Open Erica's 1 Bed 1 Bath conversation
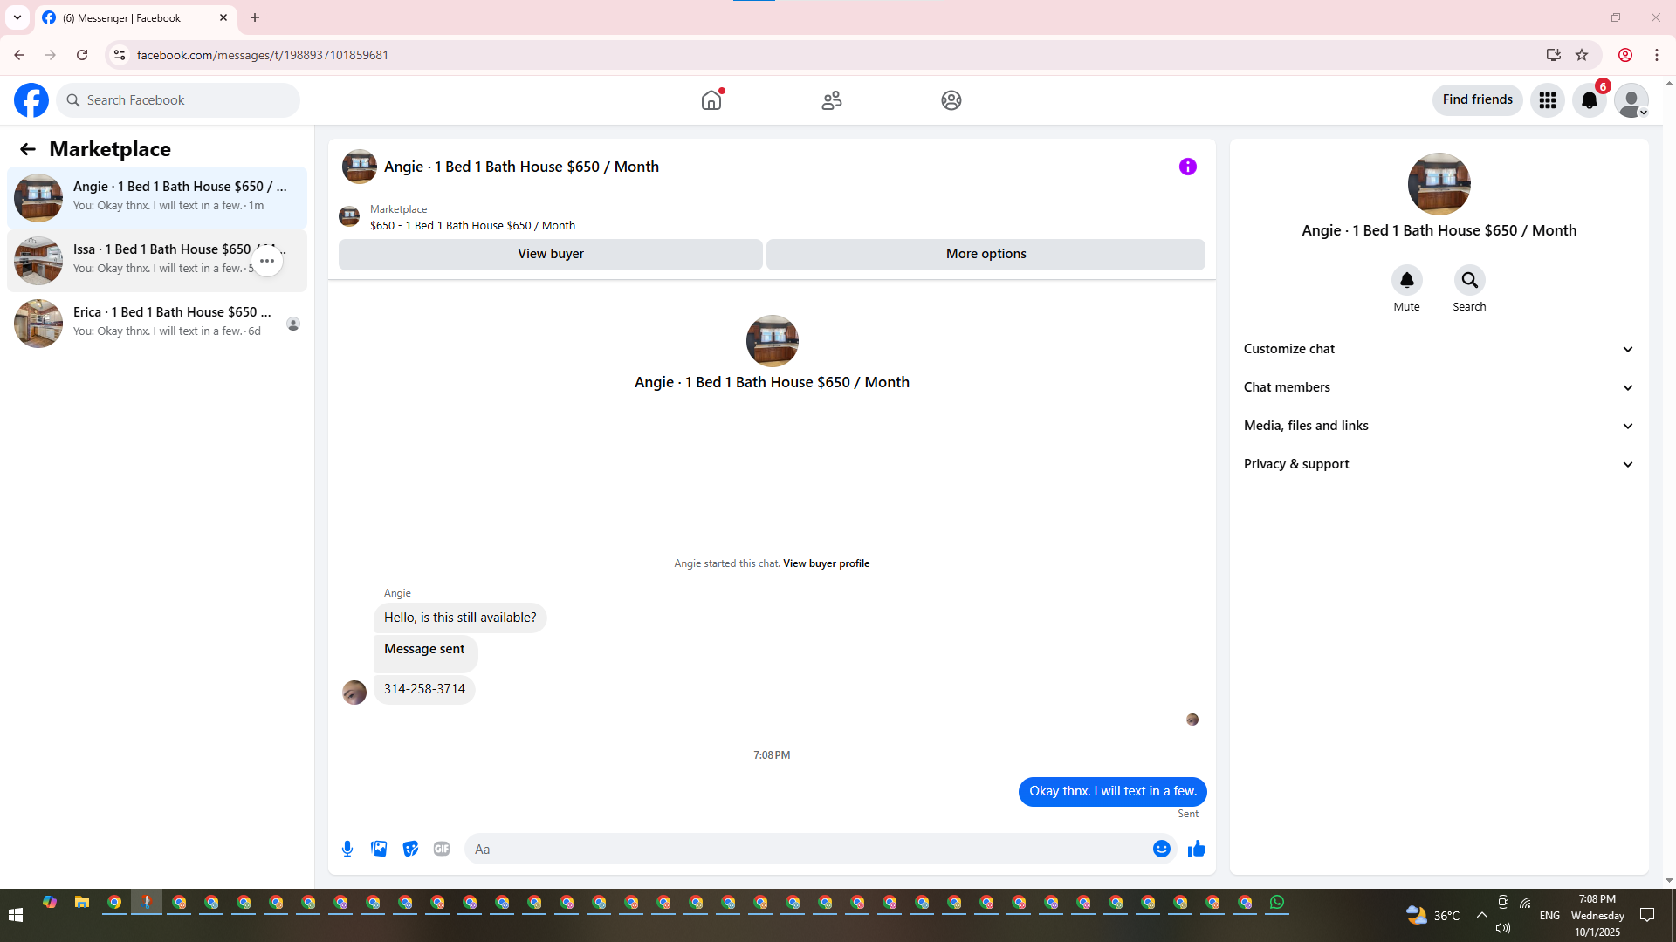Screen dimensions: 1676x942 coord(157,323)
